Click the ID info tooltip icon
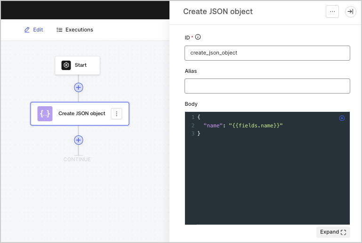362x243 pixels. click(198, 37)
